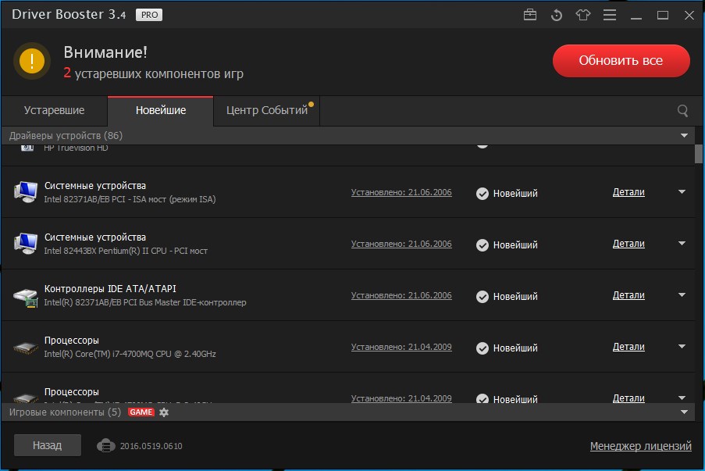Click the red GAME badge
The height and width of the screenshot is (471, 705).
[x=141, y=412]
